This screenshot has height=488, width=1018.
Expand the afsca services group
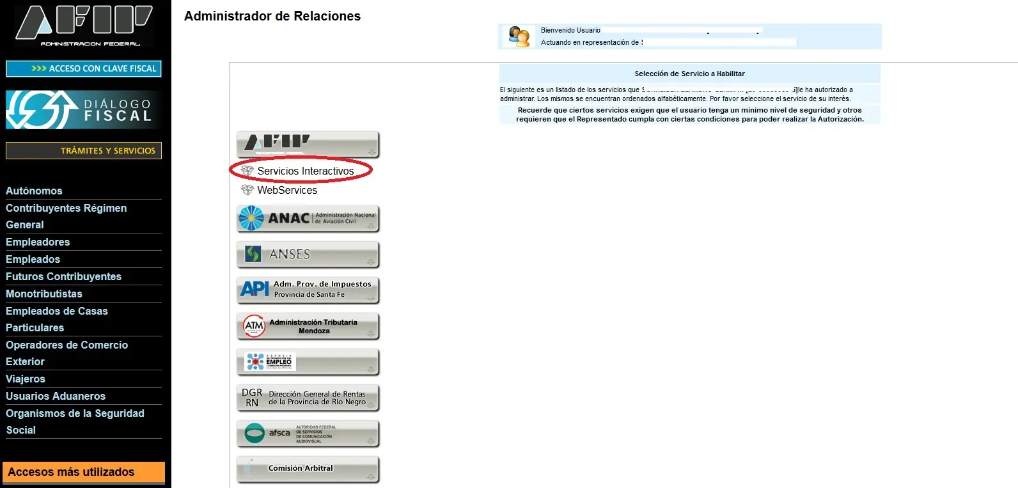tap(308, 434)
